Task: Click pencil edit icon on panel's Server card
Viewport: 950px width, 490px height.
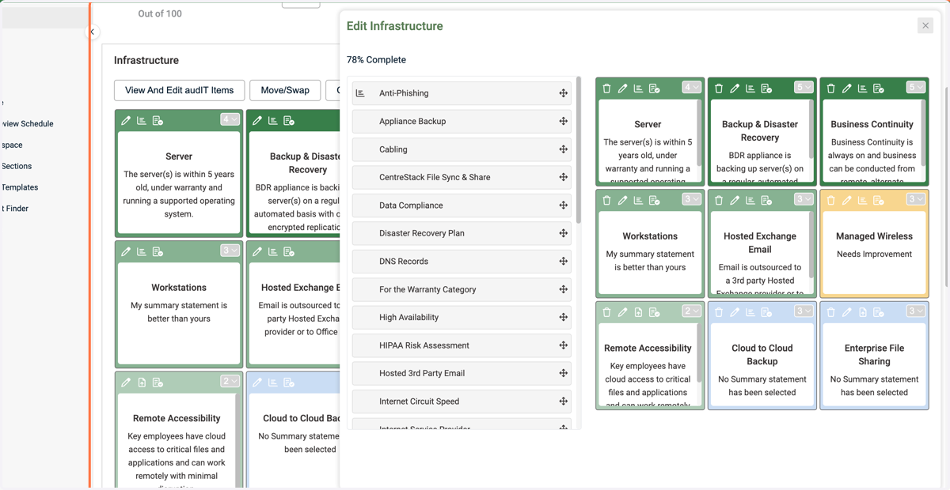Action: [622, 89]
